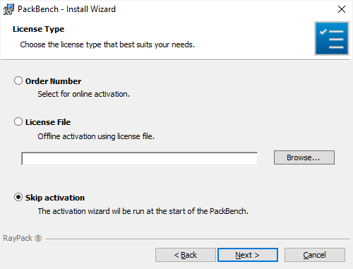
Task: Click the blue checklist banner icon
Action: (x=332, y=39)
